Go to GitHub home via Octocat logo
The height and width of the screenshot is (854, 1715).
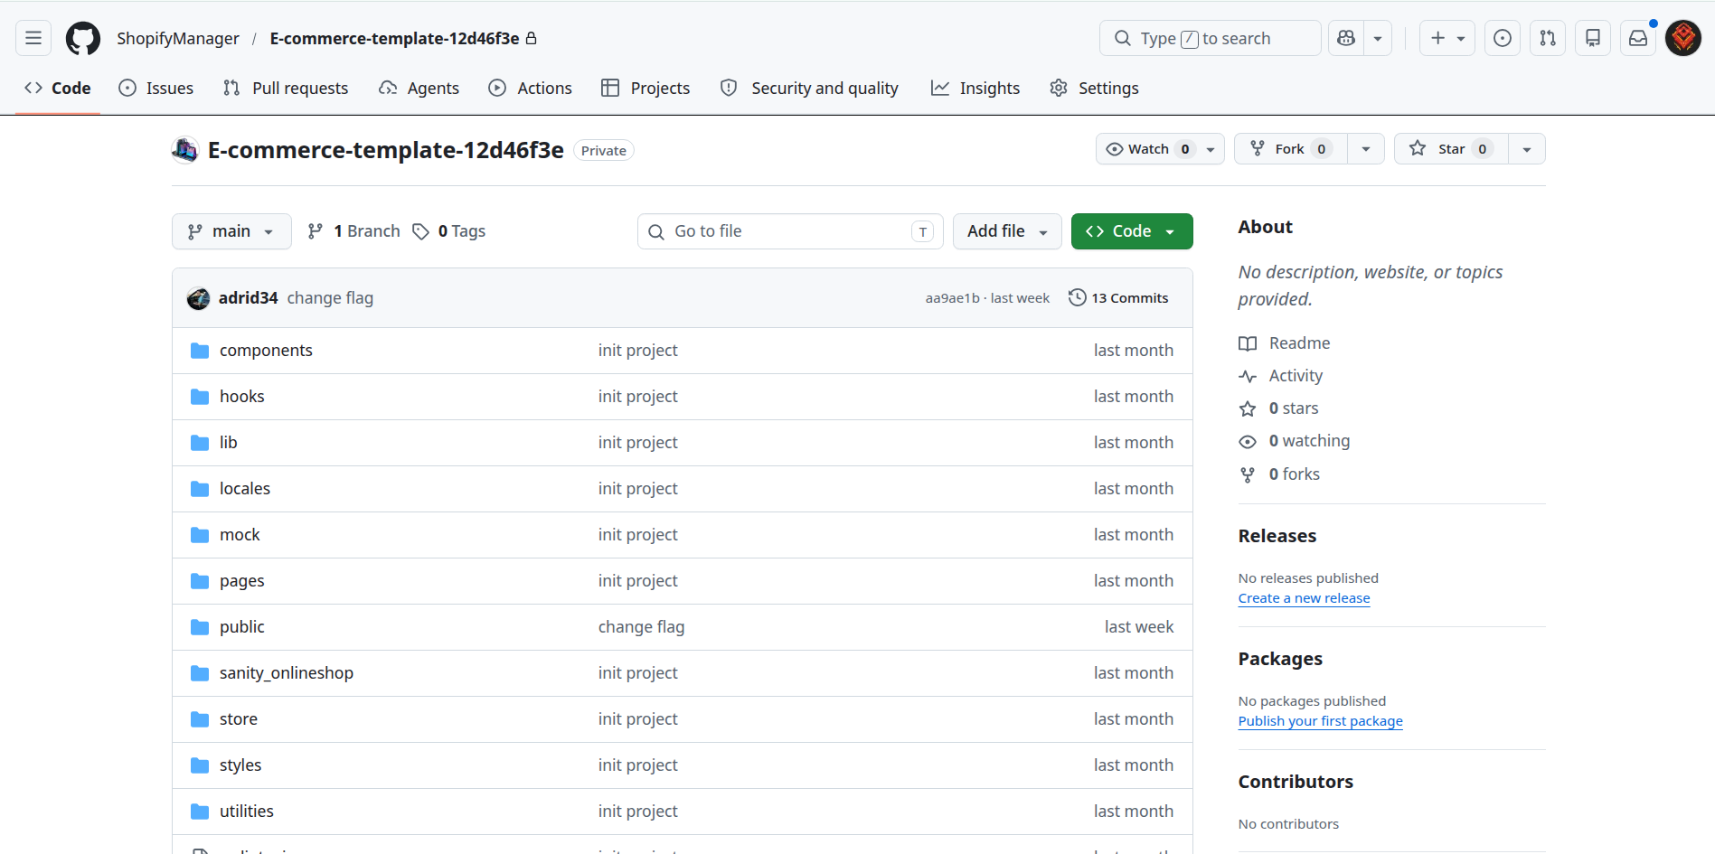[83, 38]
